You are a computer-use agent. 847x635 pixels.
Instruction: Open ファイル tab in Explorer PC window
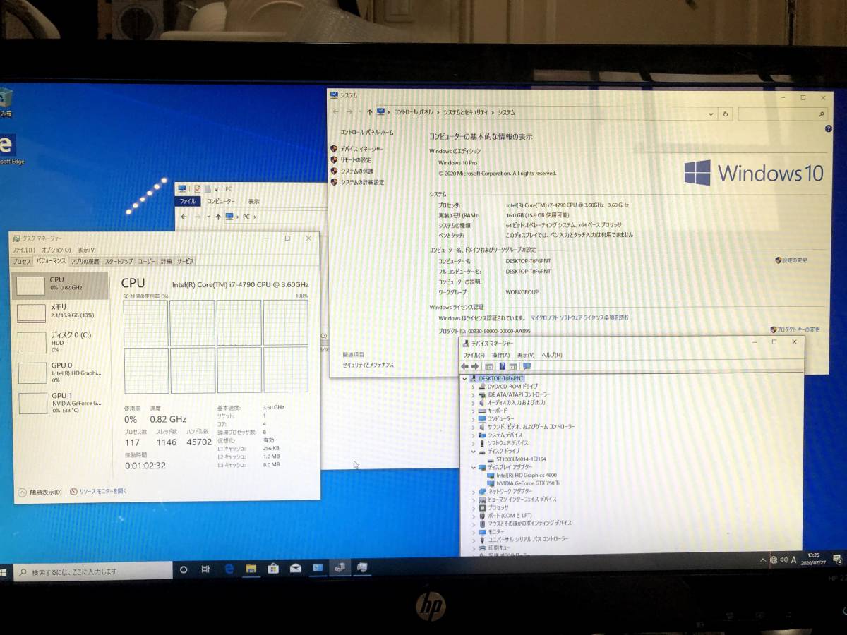[188, 201]
